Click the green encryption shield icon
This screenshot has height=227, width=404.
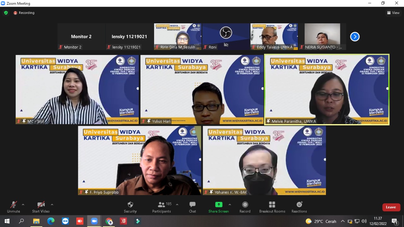(x=6, y=13)
